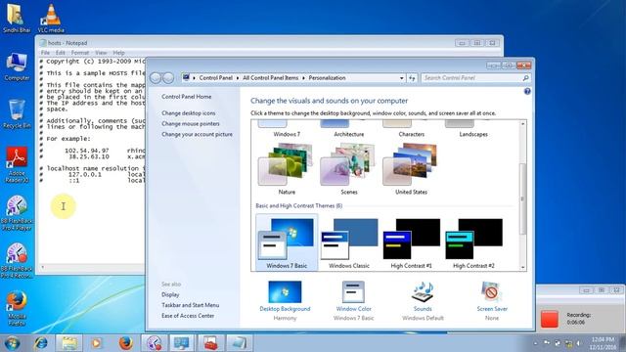The width and height of the screenshot is (626, 352).
Task: Go back in Control Panel navigation
Action: pyautogui.click(x=156, y=78)
